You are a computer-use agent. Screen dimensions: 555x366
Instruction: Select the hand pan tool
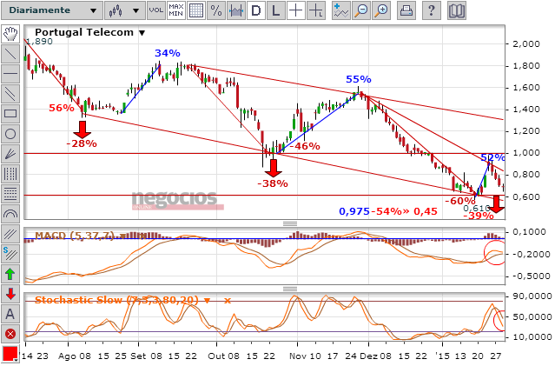coord(10,34)
